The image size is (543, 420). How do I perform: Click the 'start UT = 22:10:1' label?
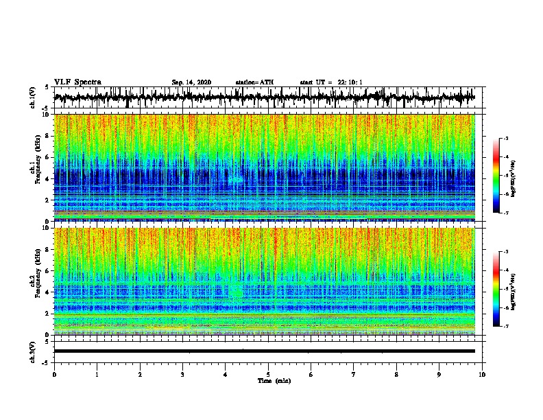click(331, 82)
